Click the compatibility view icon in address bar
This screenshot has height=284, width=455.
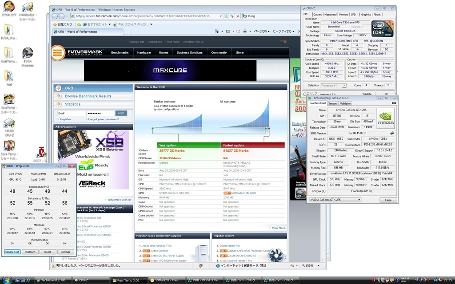point(226,16)
